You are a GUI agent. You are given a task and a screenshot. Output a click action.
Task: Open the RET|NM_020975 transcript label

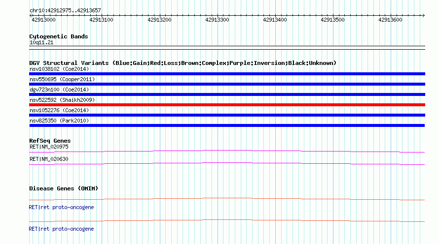[x=49, y=147]
